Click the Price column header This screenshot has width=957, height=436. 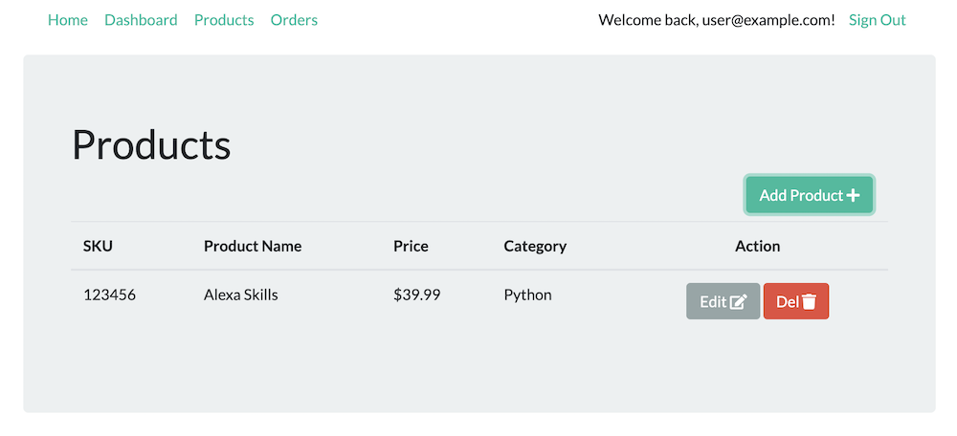(411, 247)
